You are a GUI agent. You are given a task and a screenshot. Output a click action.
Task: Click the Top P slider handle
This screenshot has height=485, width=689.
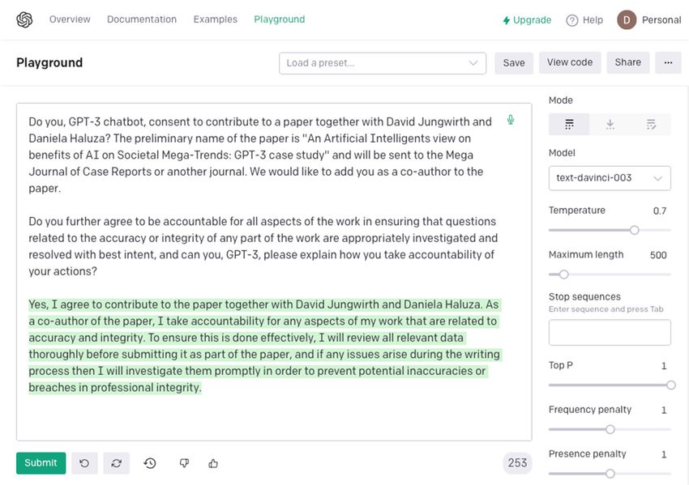(x=670, y=385)
